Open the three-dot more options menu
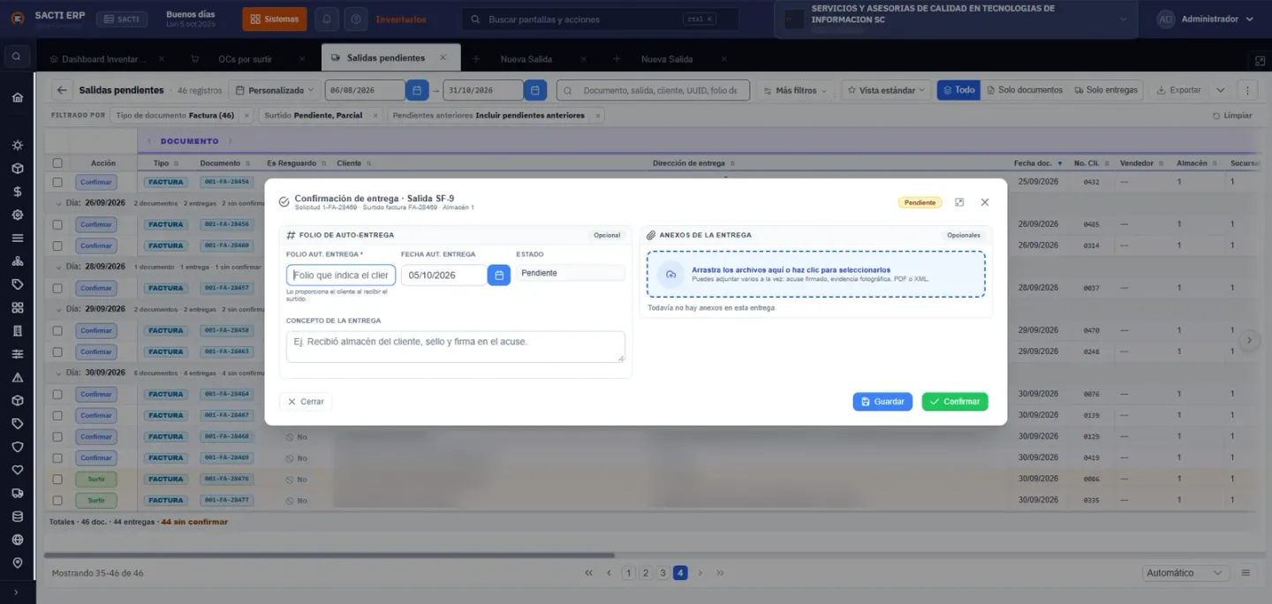Viewport: 1272px width, 604px height. [1247, 90]
